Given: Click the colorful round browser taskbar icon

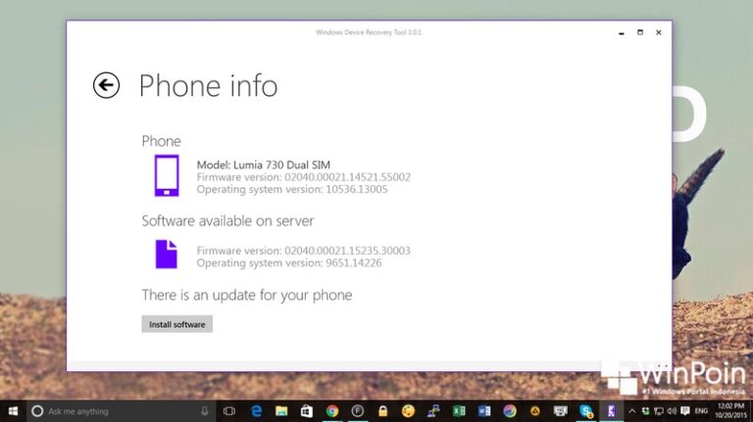Looking at the screenshot, I should point(510,411).
